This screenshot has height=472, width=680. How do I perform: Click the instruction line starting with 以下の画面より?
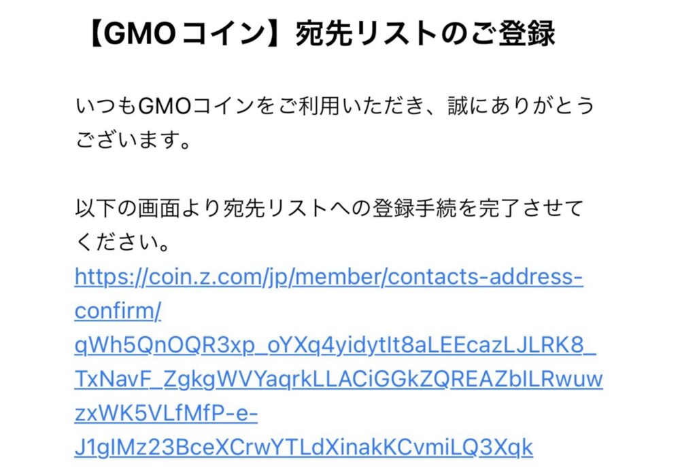click(x=329, y=208)
